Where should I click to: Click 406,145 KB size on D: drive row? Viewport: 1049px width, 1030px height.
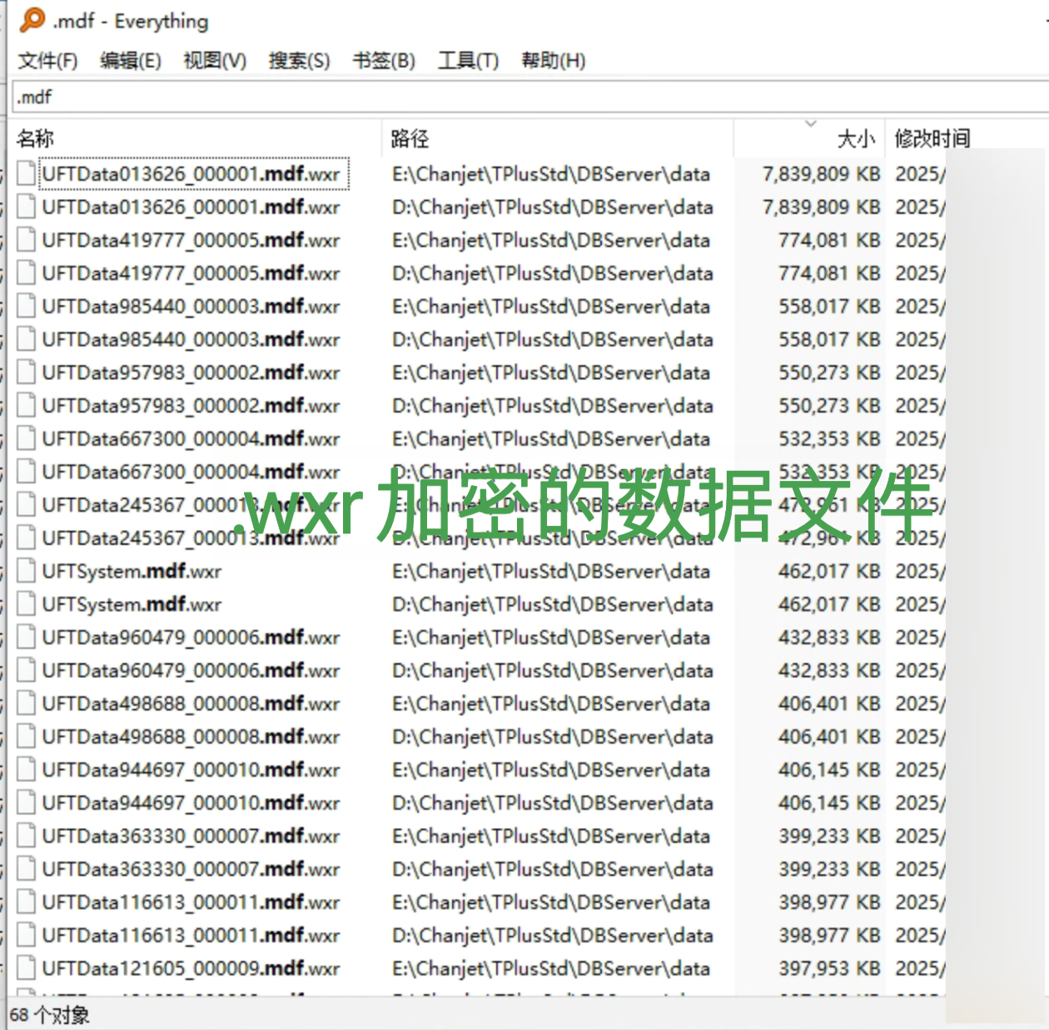pos(829,803)
